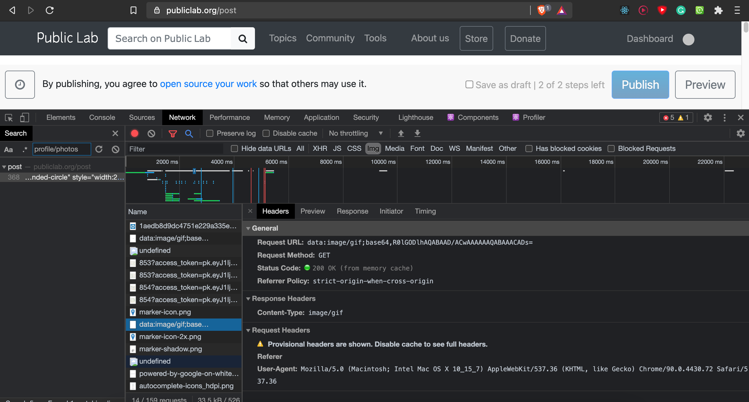This screenshot has height=402, width=749.
Task: Switch to the Console tab
Action: point(102,118)
